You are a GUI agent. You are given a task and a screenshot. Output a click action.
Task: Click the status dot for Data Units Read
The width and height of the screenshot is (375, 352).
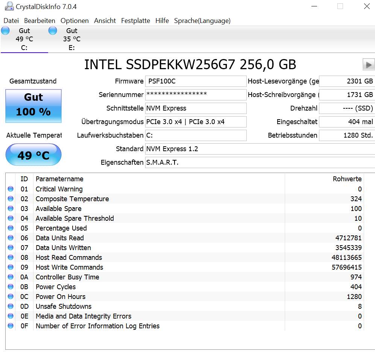tap(11, 238)
